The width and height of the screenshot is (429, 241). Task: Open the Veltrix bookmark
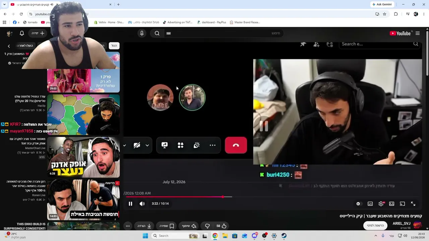[109, 22]
